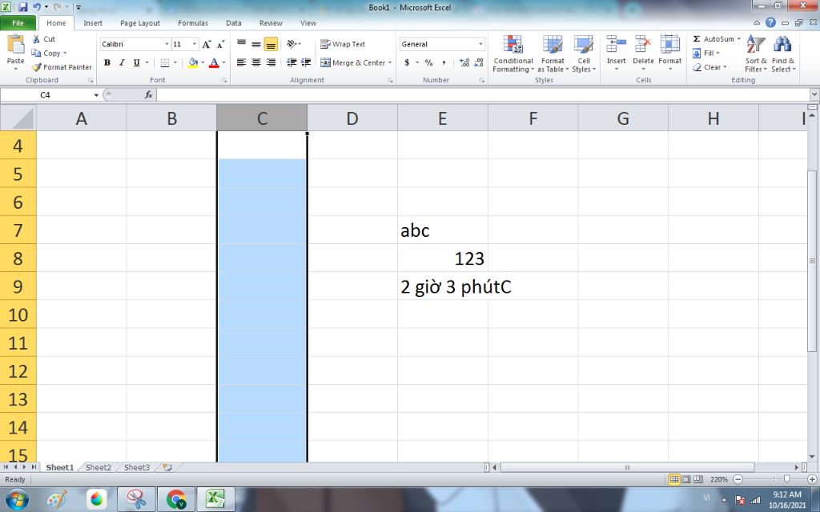The height and width of the screenshot is (512, 820).
Task: Click the Orientation text angle icon
Action: (291, 45)
